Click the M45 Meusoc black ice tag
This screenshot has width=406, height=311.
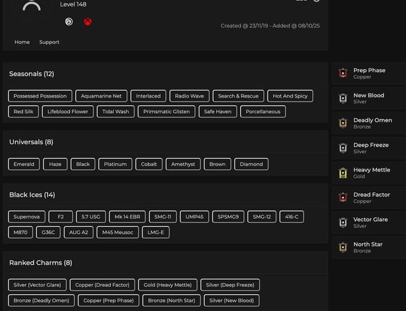point(117,232)
